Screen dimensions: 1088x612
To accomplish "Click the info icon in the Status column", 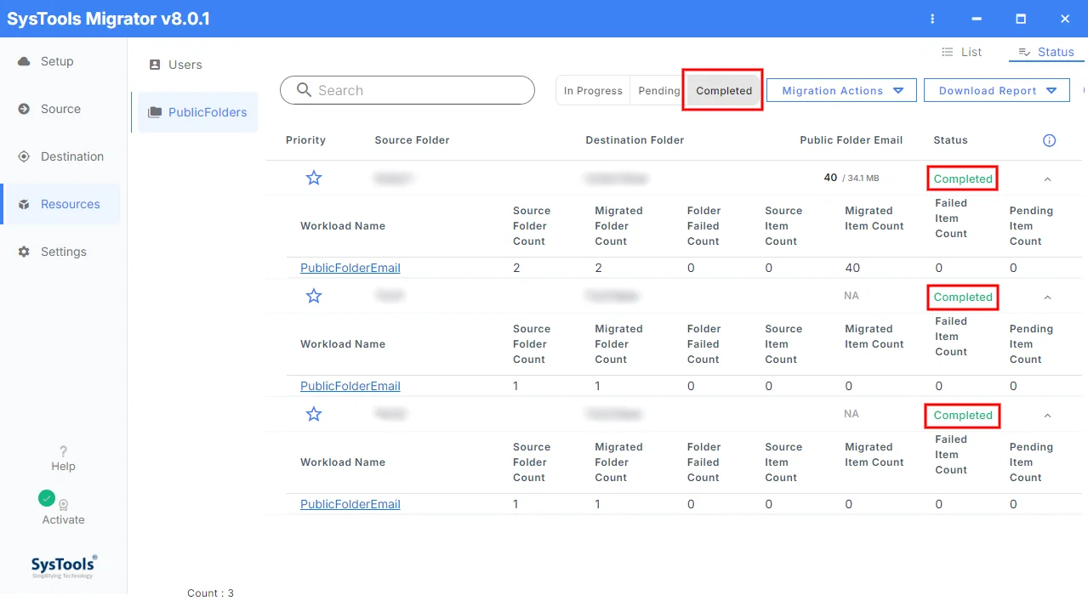I will coord(1049,140).
